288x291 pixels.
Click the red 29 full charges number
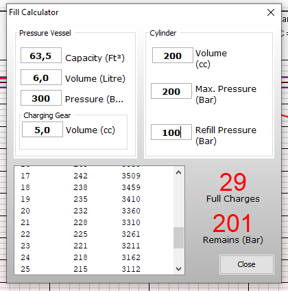click(x=233, y=182)
